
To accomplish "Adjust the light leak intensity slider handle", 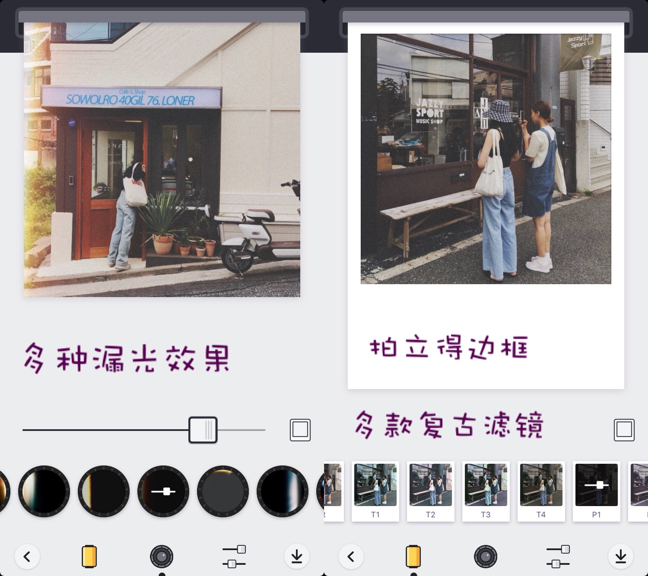I will [204, 429].
